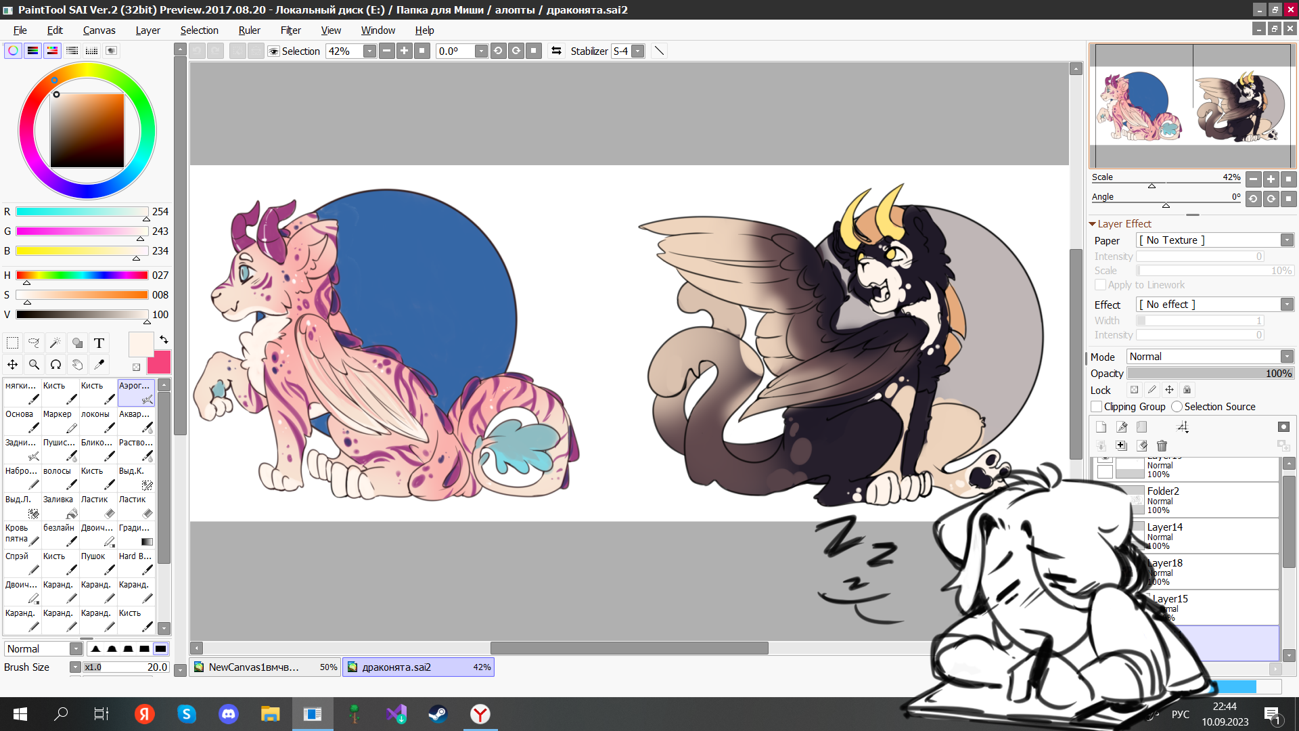This screenshot has width=1299, height=731.
Task: Select the magic wand tool
Action: (x=55, y=343)
